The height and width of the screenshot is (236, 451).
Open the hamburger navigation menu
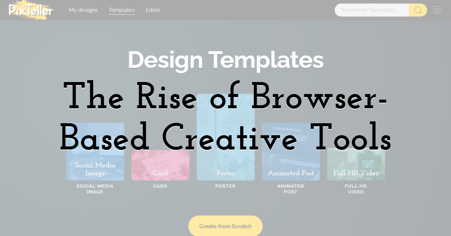tap(437, 10)
